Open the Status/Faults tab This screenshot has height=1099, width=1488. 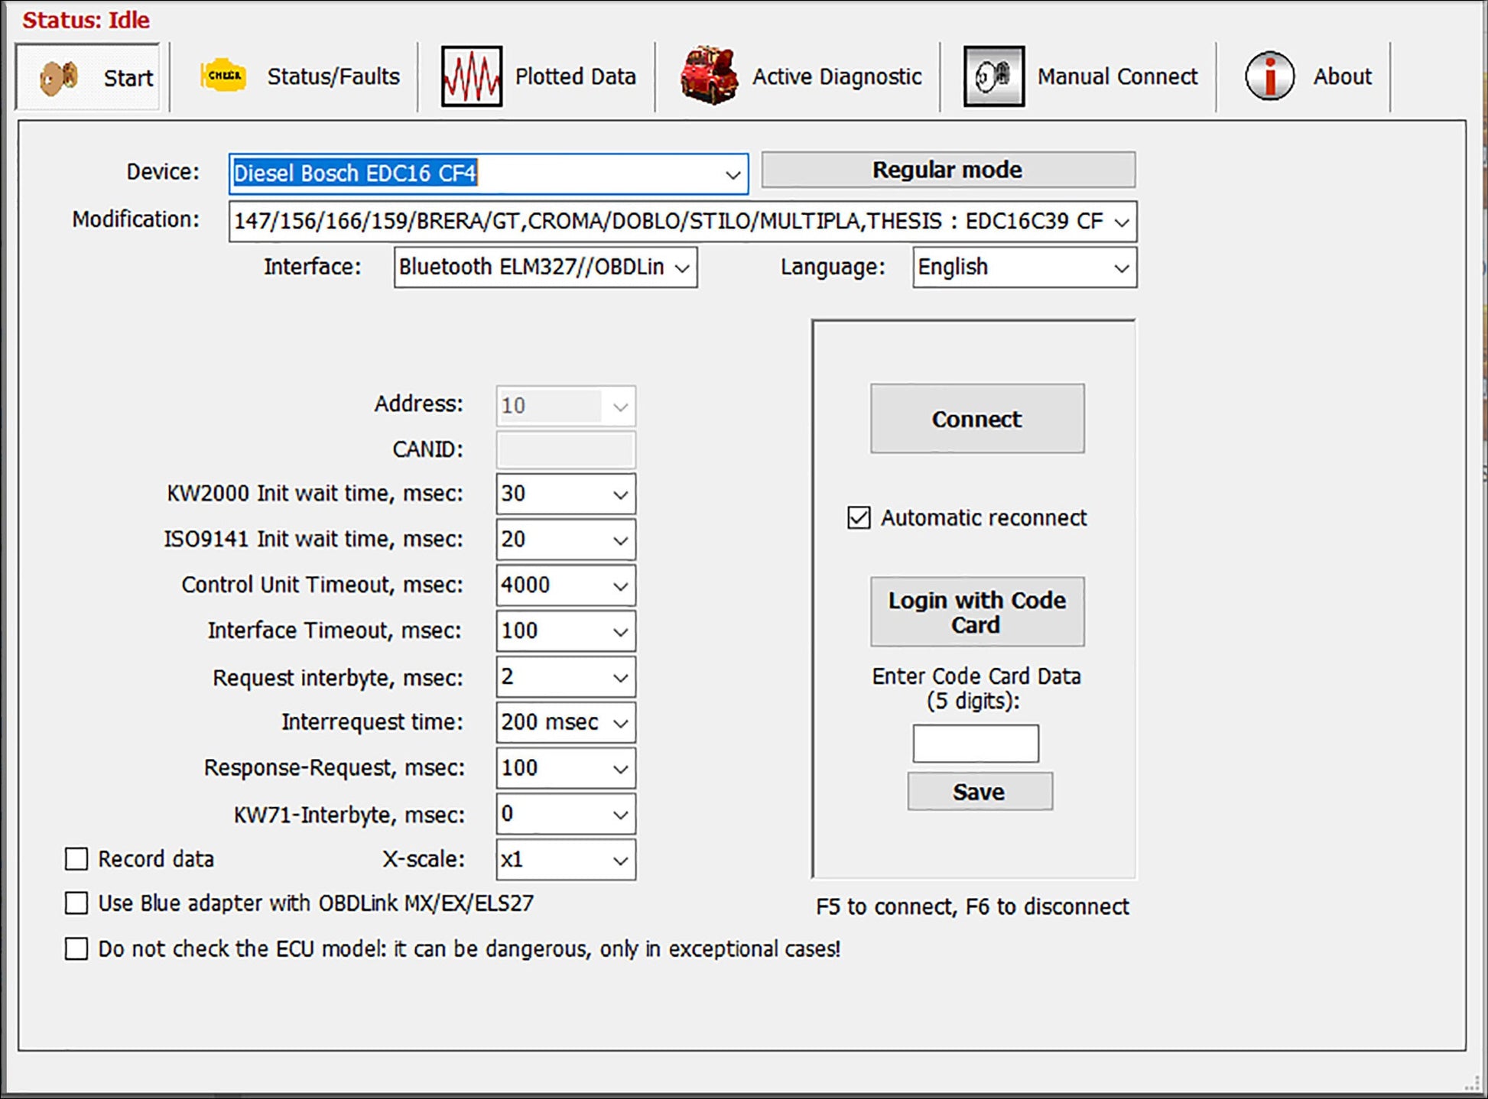(333, 76)
